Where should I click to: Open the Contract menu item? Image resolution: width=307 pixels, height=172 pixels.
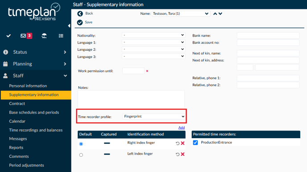[x=17, y=103]
